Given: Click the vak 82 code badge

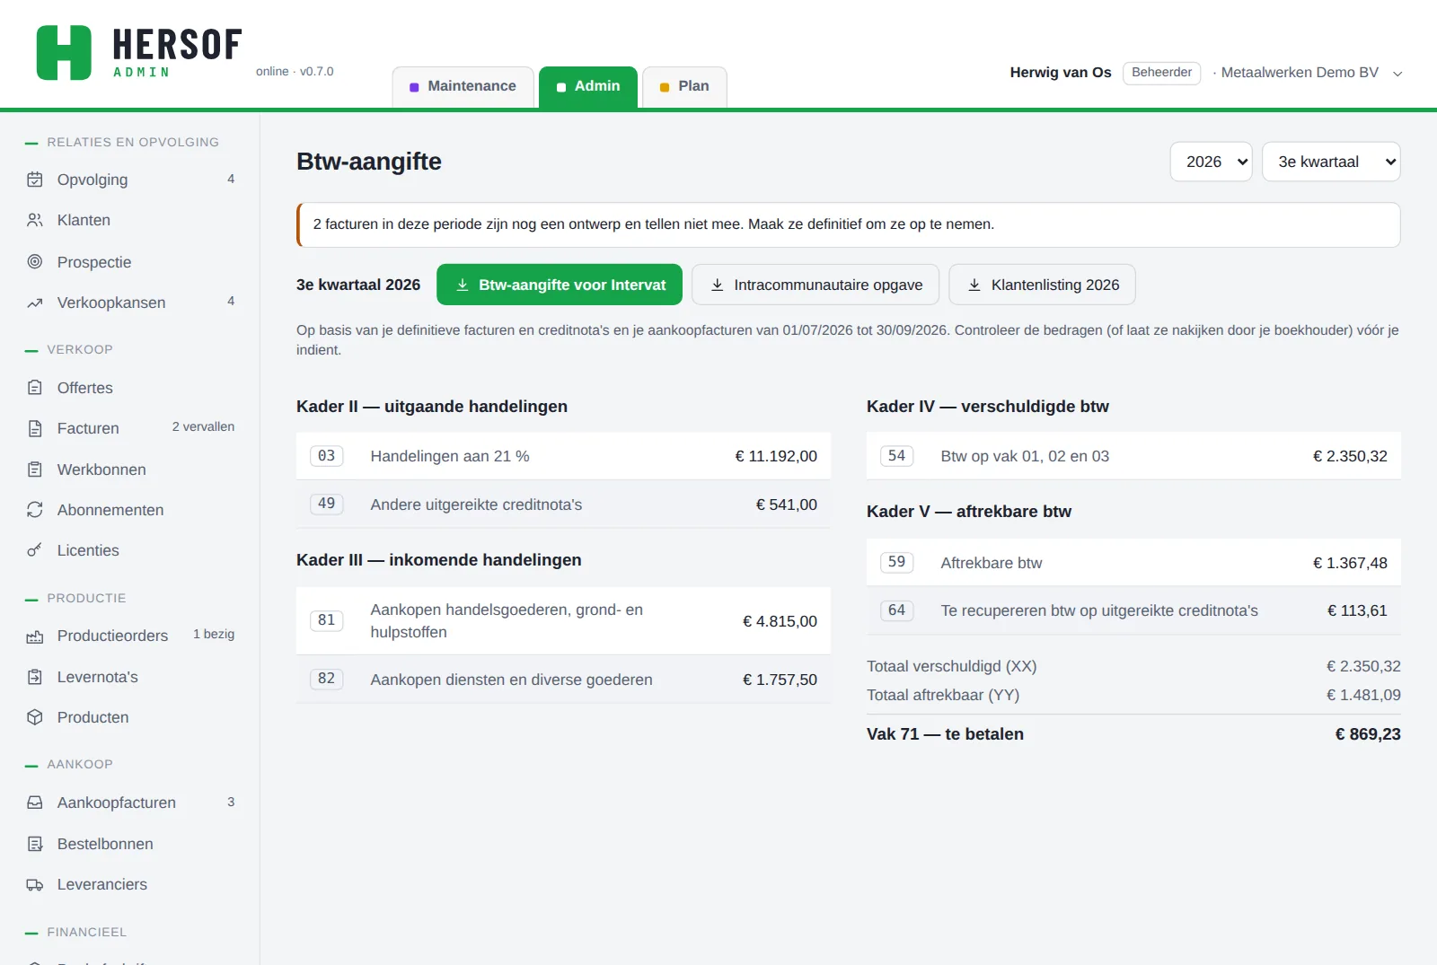Looking at the screenshot, I should click(x=327, y=679).
